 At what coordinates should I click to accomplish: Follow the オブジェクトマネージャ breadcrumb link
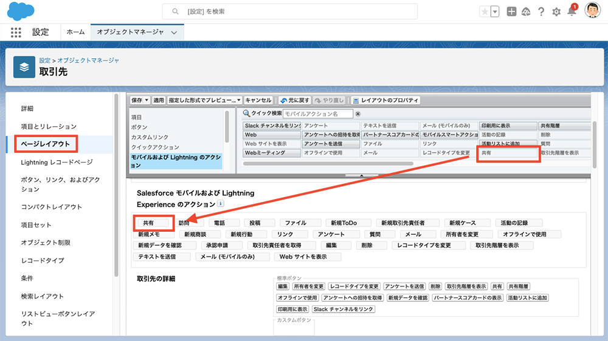pos(88,61)
